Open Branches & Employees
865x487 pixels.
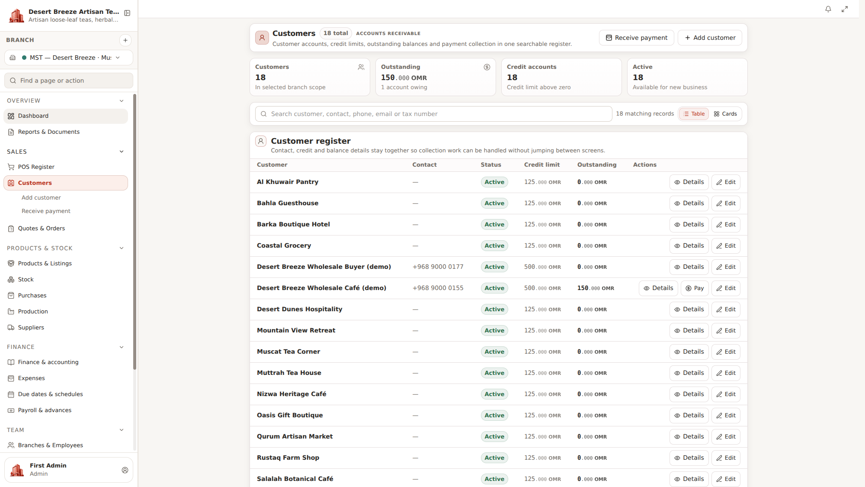(66, 445)
